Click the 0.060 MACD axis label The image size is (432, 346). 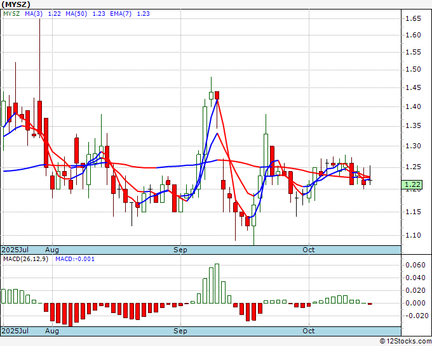(x=415, y=265)
